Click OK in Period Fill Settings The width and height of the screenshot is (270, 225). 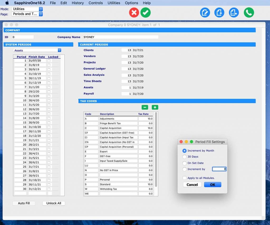[213, 185]
